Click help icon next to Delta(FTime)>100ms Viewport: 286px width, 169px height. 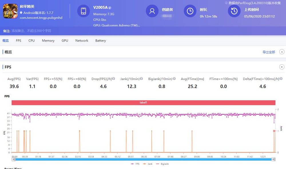(281, 79)
